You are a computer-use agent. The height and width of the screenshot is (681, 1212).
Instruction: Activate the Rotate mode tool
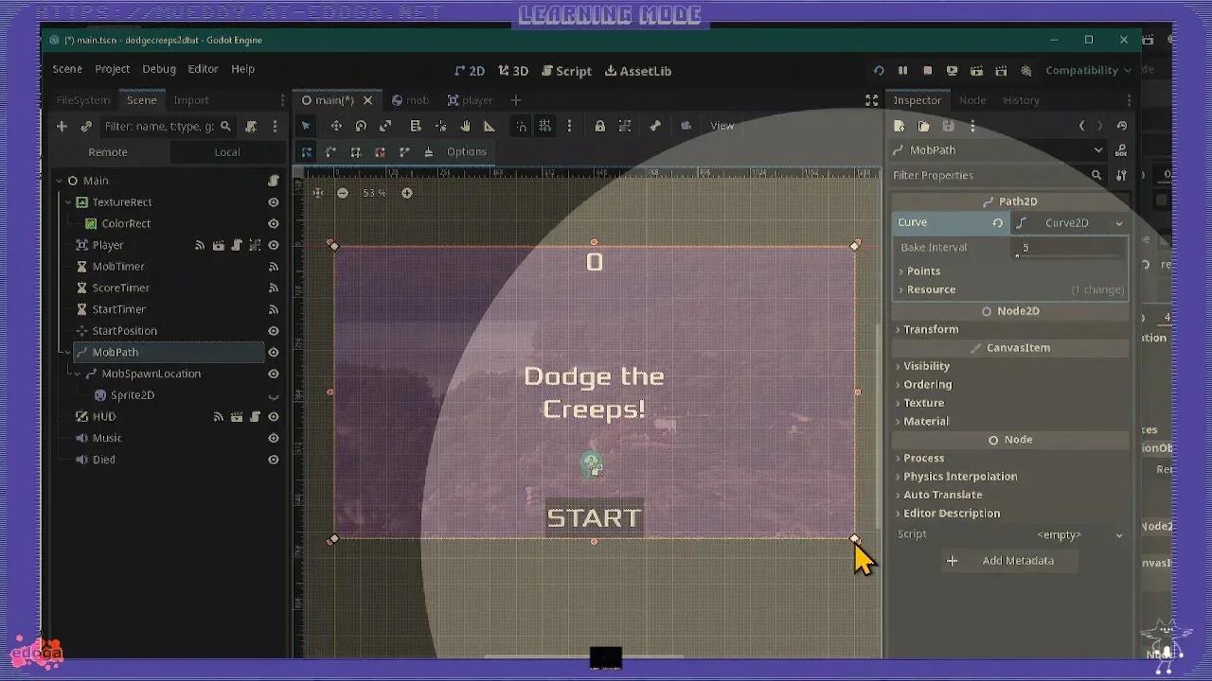coord(360,125)
